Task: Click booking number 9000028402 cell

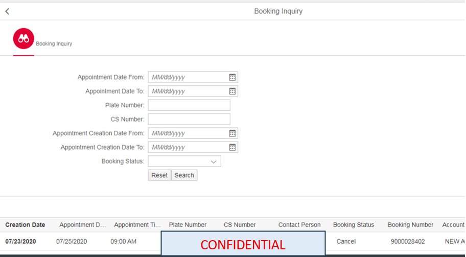Action: pos(408,242)
